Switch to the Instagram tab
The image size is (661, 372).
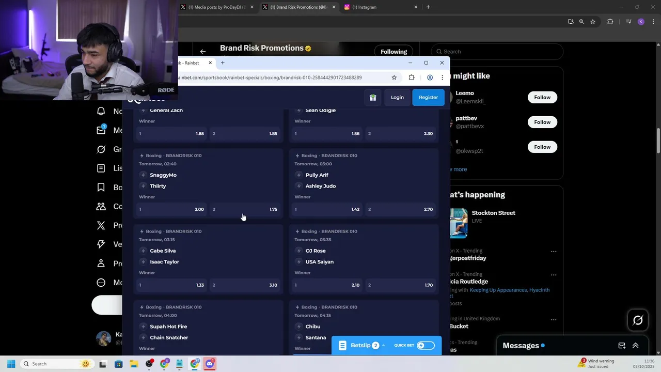click(381, 7)
